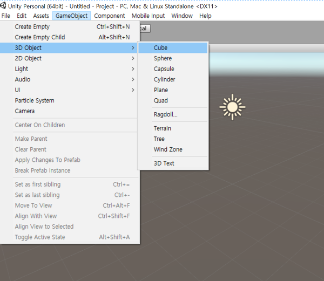The height and width of the screenshot is (281, 324).
Task: Create a Capsule 3D object
Action: click(x=173, y=69)
